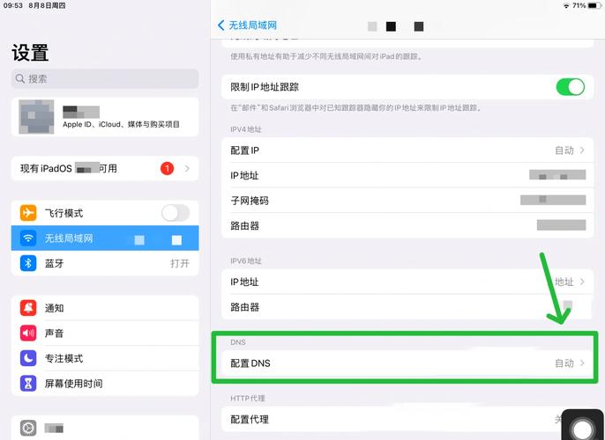Click the IPV4 IP 地址 row

point(407,175)
